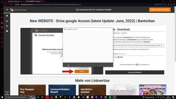
Task: Open Spotify from the taskbar
Action: click(x=110, y=97)
